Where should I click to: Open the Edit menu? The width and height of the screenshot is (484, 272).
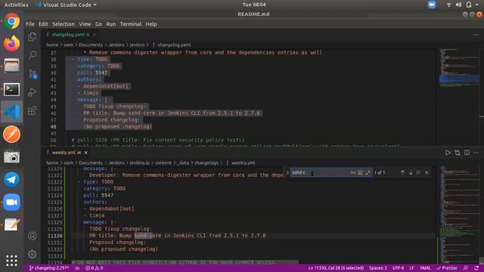pos(43,24)
